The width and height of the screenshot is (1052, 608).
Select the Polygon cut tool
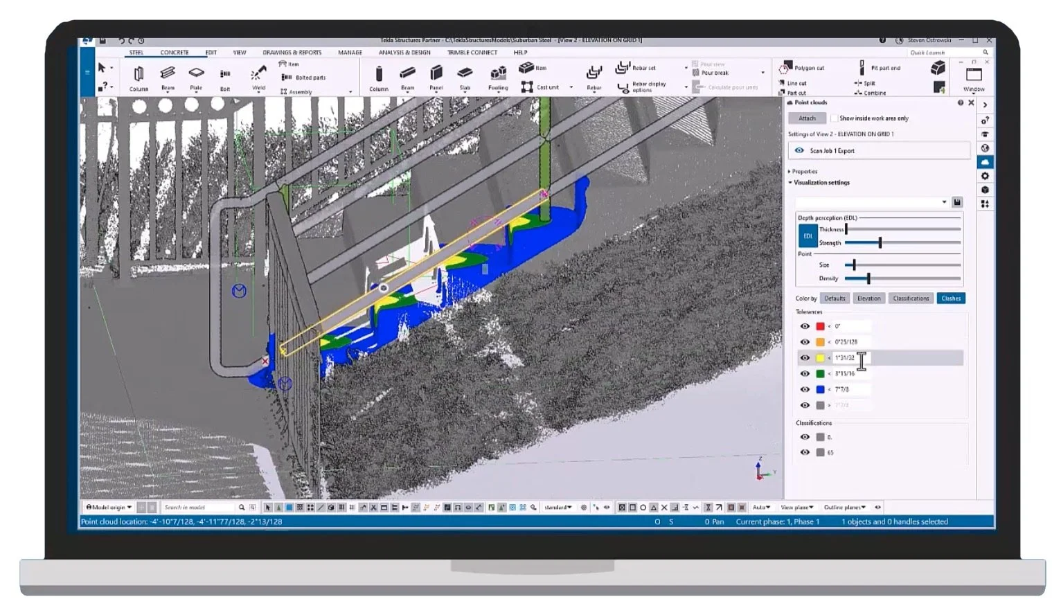(802, 68)
